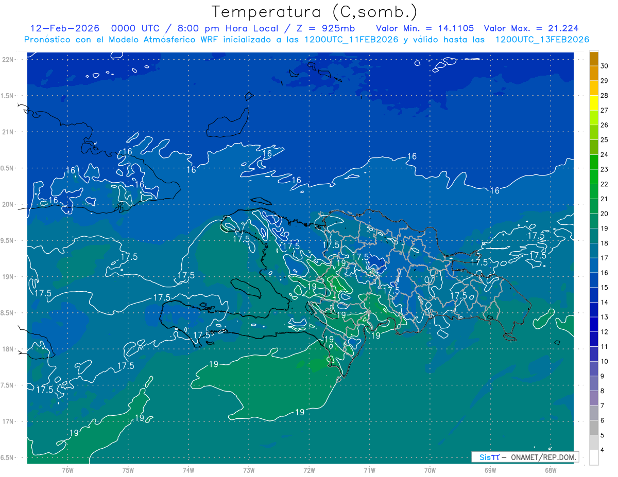Image resolution: width=618 pixels, height=477 pixels.
Task: Click the '69W' longitude axis label
Action: coord(490,470)
